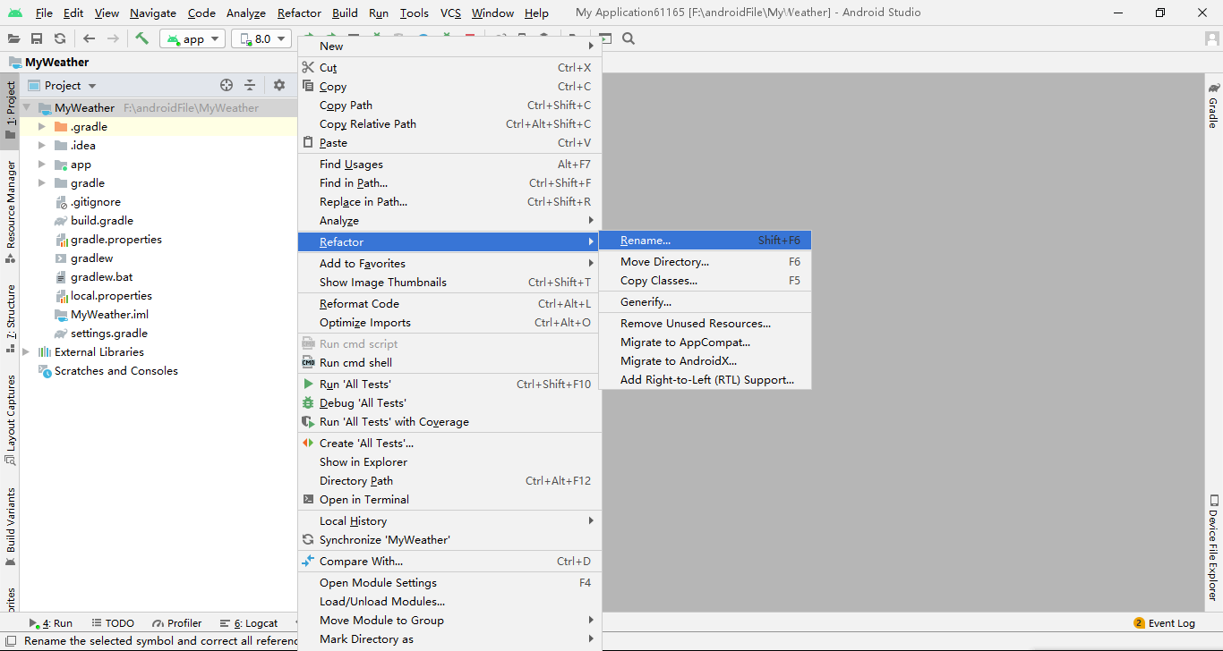Image resolution: width=1223 pixels, height=651 pixels.
Task: Open the VCS menu in the menu bar
Action: [x=450, y=13]
